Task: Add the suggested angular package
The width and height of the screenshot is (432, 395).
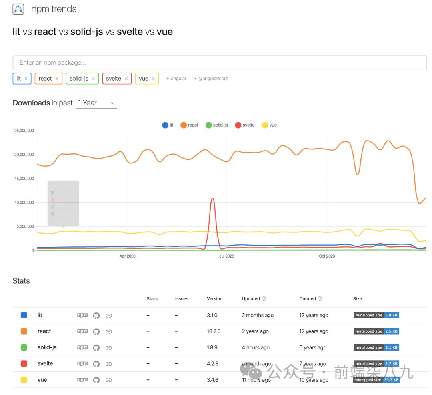Action: (176, 79)
